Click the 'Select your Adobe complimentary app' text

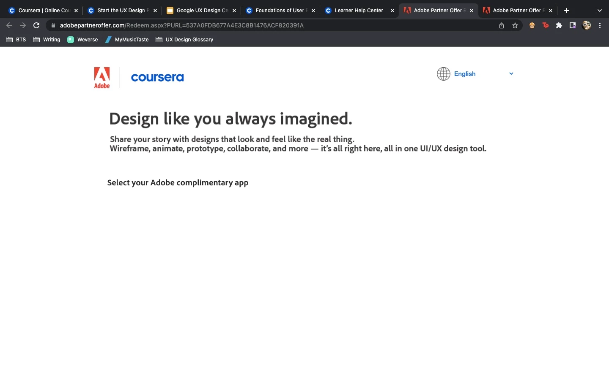178,183
